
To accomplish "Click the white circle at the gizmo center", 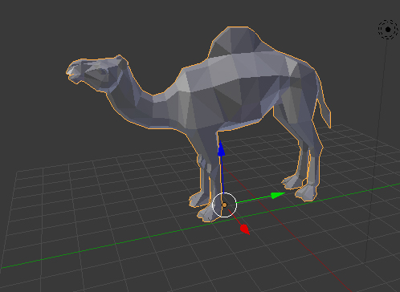I will (224, 205).
